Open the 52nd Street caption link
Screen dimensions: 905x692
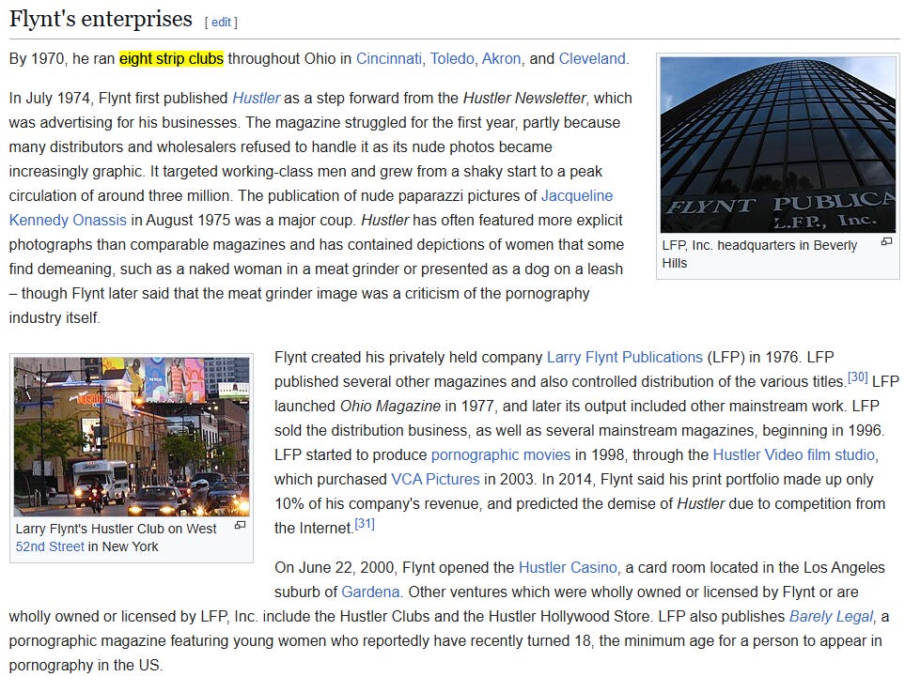[x=50, y=546]
